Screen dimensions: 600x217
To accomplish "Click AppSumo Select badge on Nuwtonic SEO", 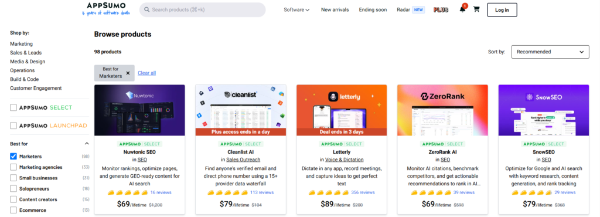I will [139, 144].
